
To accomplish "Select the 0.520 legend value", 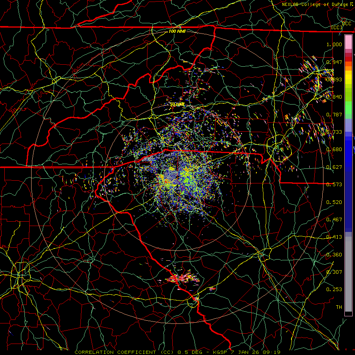I will click(334, 202).
